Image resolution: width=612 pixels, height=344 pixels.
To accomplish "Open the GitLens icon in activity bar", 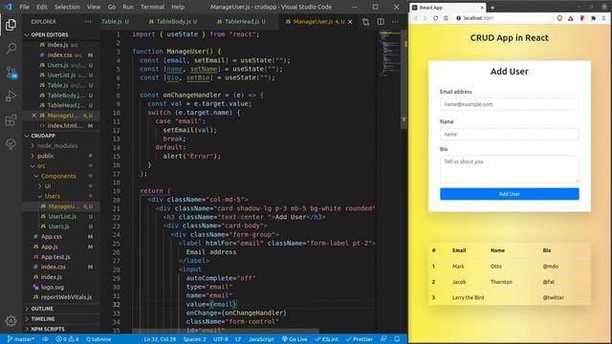I will coord(11,144).
